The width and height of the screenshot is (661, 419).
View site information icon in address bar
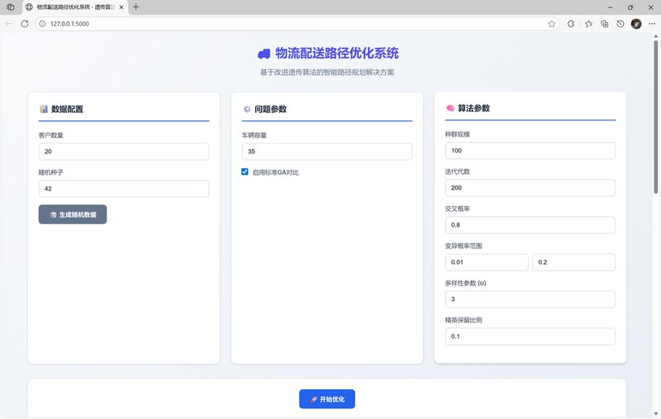click(42, 24)
